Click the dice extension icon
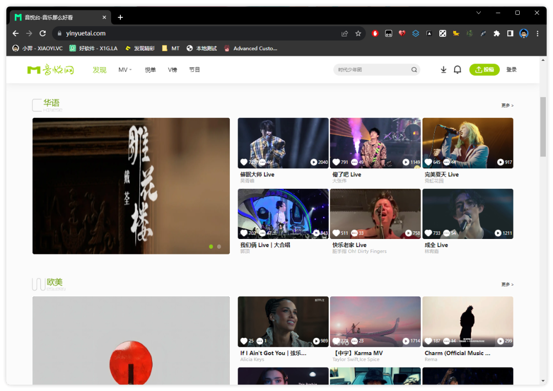Viewport: 553px width, 391px height. pyautogui.click(x=442, y=33)
